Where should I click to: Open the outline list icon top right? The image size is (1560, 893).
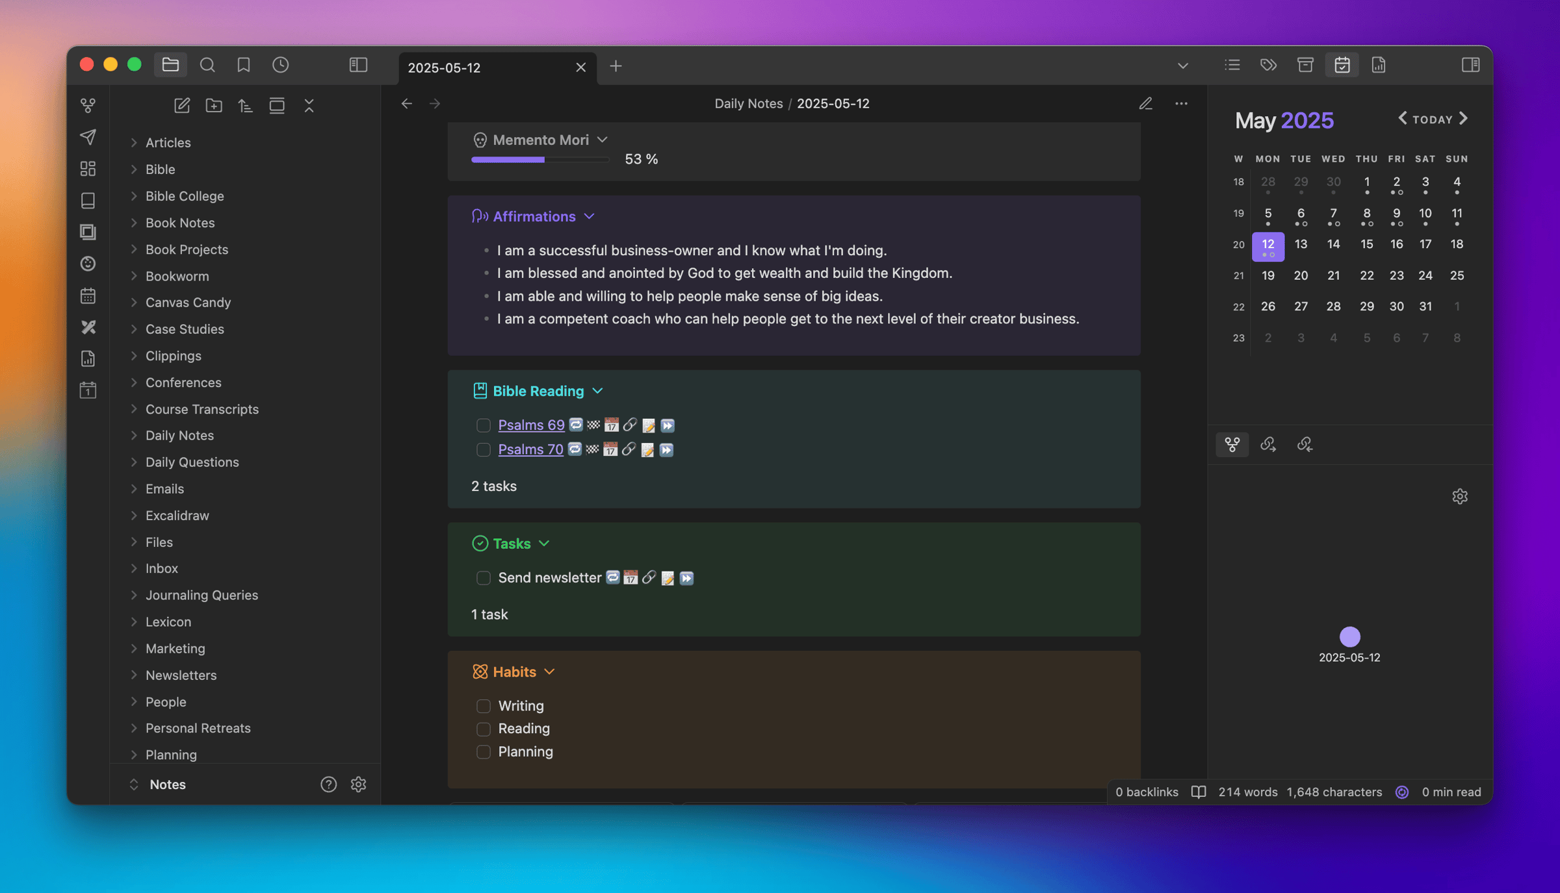(1232, 65)
